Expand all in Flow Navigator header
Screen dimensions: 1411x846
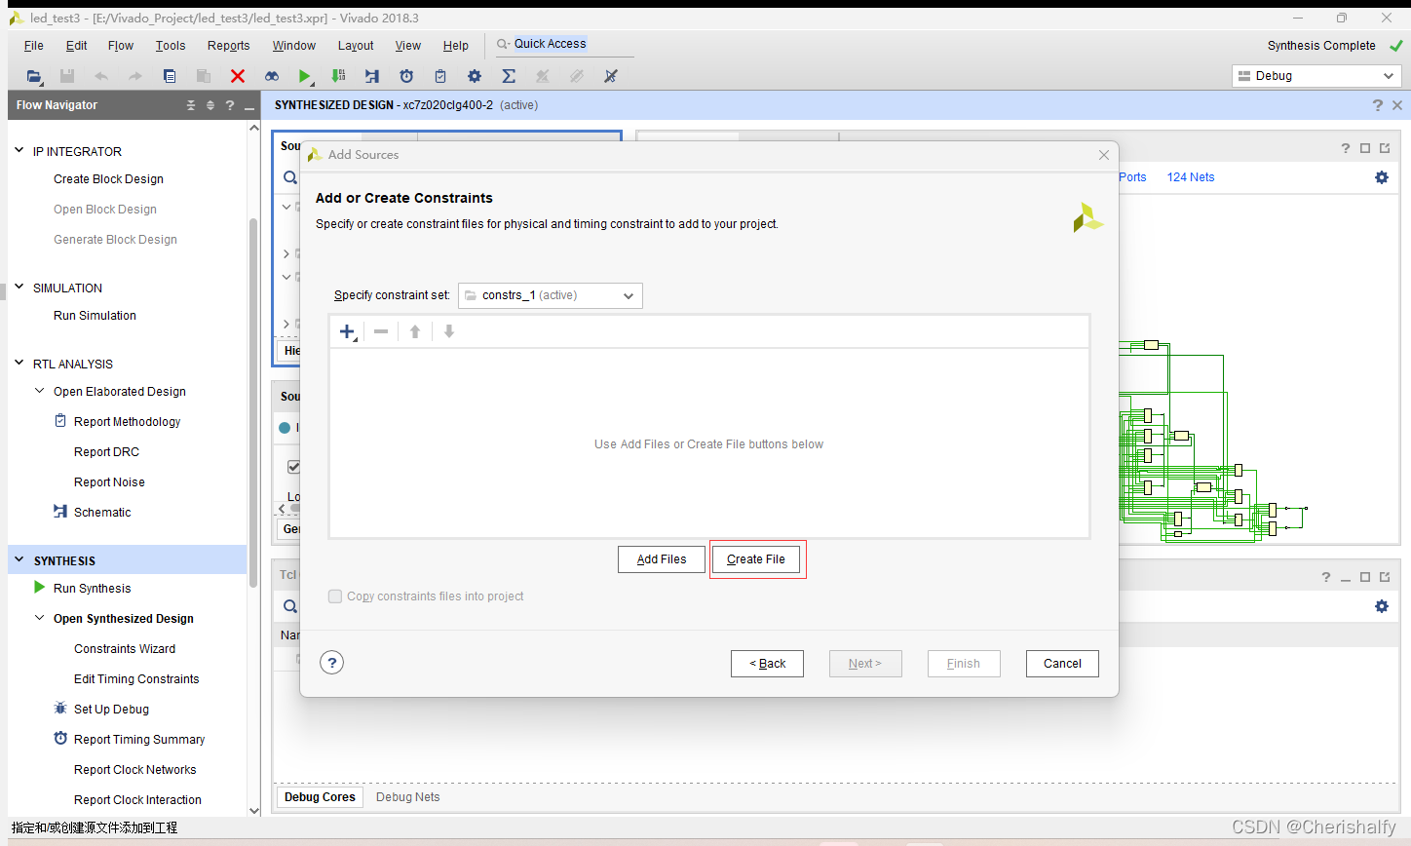tap(210, 105)
